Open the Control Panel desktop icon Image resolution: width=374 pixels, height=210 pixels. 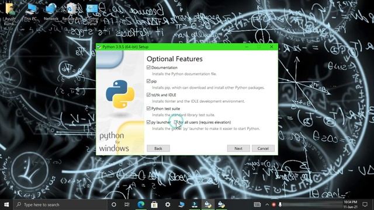tap(92, 14)
